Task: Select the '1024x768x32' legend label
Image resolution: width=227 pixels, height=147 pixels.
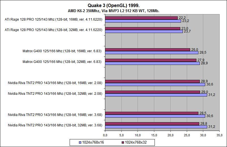Action: [136, 142]
